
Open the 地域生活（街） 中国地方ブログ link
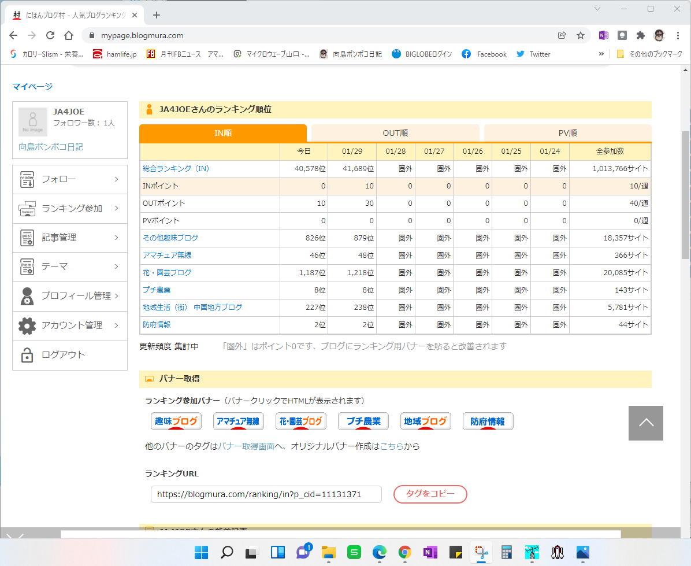tap(192, 307)
